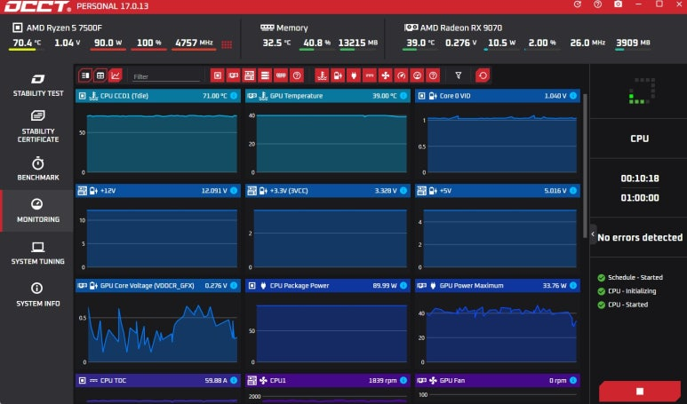Select the CPU CCD1 (Tdie) graph header
687x404 pixels.
coord(157,96)
